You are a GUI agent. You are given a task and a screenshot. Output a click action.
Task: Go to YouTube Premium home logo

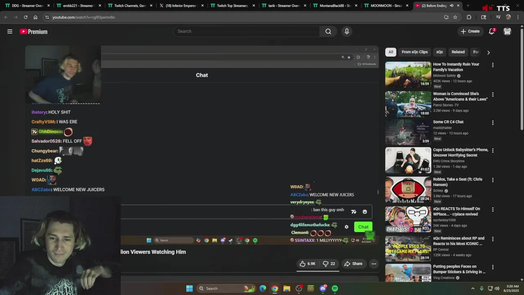pos(34,32)
